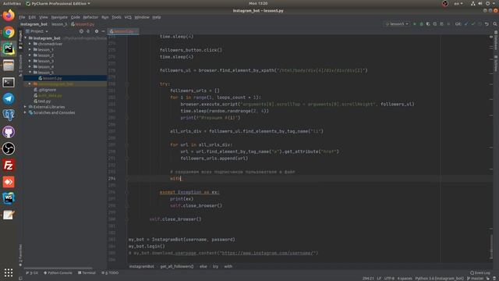Open the orange Git client dock icon
This screenshot has height=281, width=499.
point(9,182)
